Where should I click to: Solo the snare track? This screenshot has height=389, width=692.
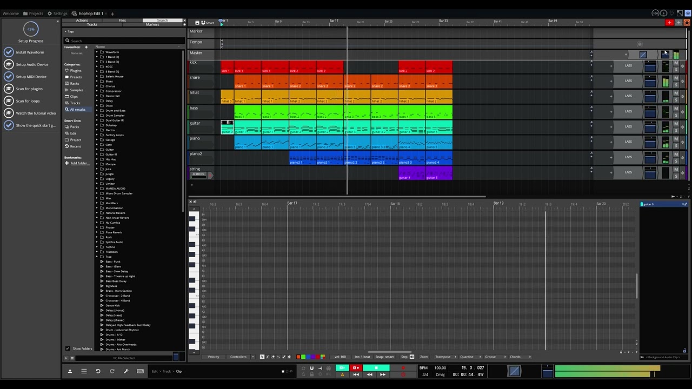(x=676, y=84)
